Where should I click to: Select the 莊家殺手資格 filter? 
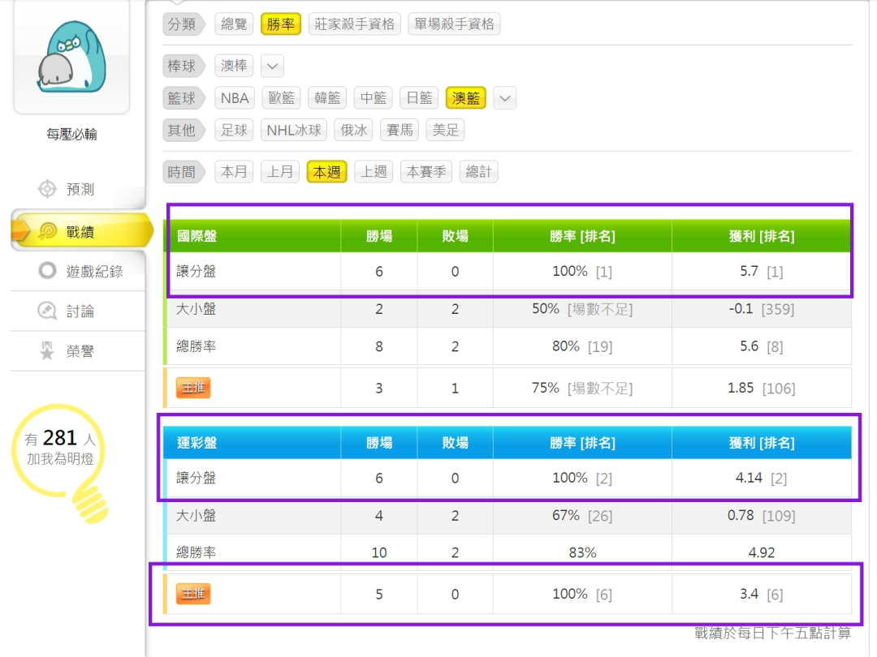(355, 24)
